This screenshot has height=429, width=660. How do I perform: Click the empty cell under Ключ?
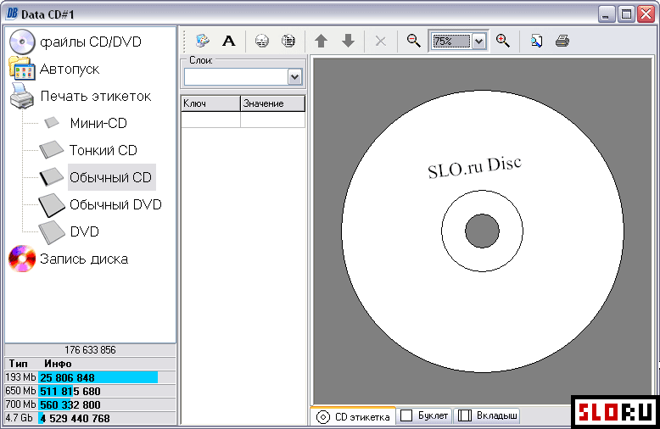click(210, 120)
